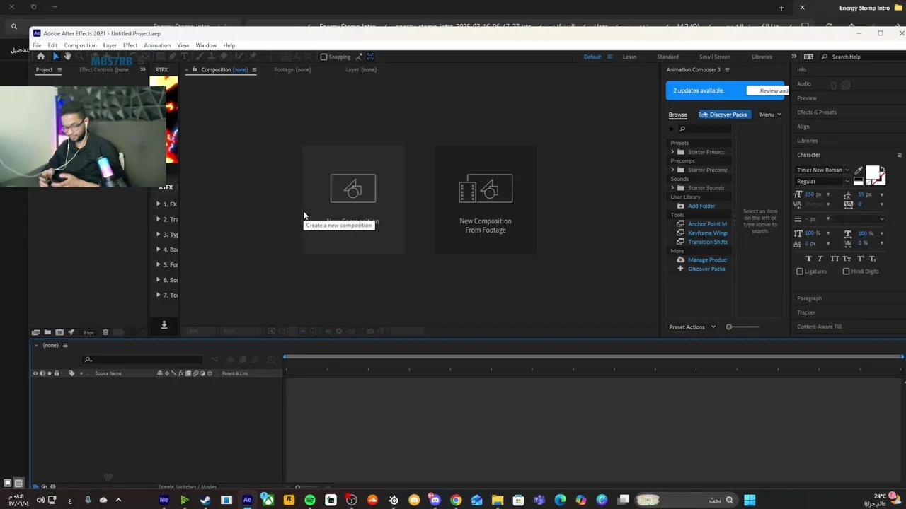Viewport: 906px width, 509px height.
Task: Expand the Starter Sounds folder
Action: tap(672, 188)
